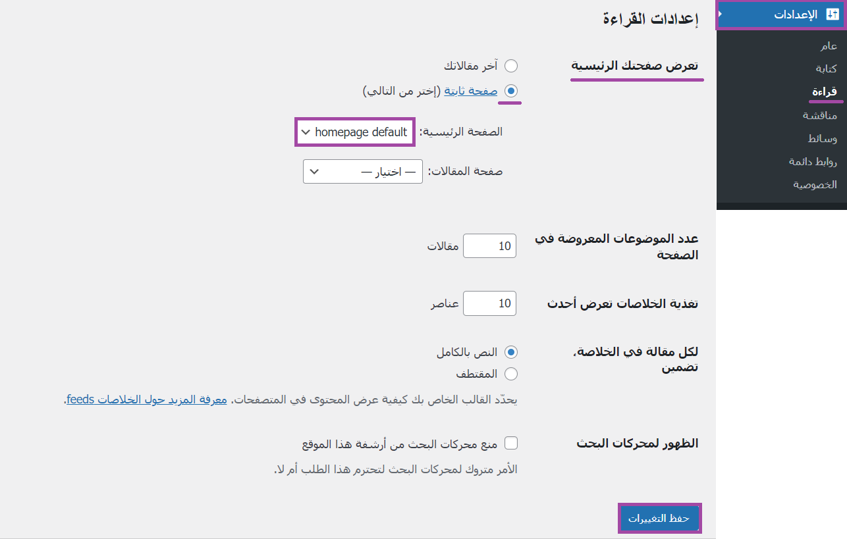847x539 pixels.
Task: Open the وسائط settings submenu
Action: pyautogui.click(x=823, y=139)
